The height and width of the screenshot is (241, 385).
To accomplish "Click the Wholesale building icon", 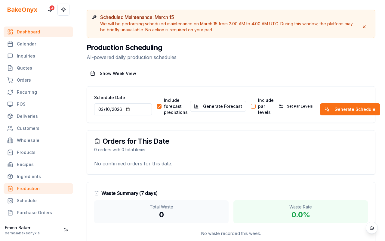I will (10, 140).
